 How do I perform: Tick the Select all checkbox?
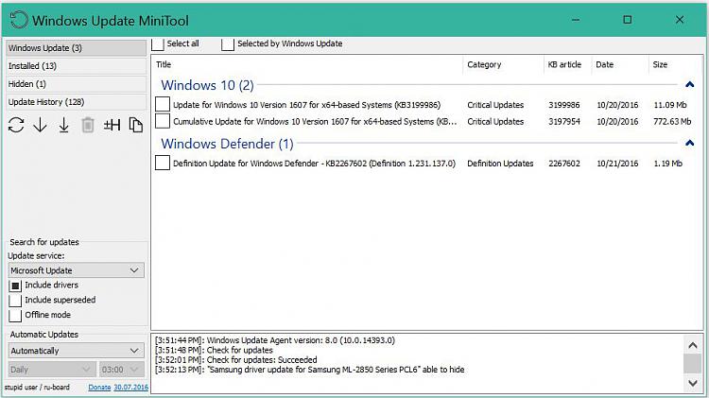coord(157,43)
